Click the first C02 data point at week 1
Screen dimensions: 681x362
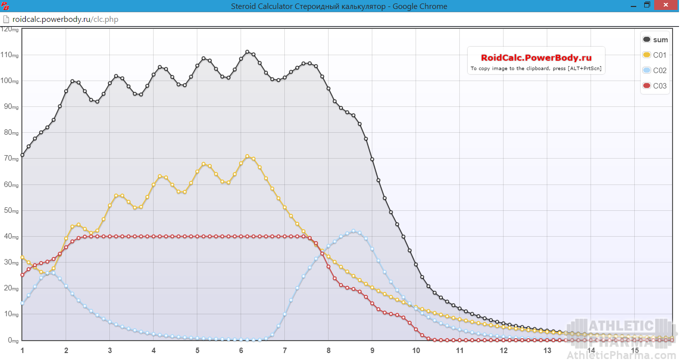(22, 303)
